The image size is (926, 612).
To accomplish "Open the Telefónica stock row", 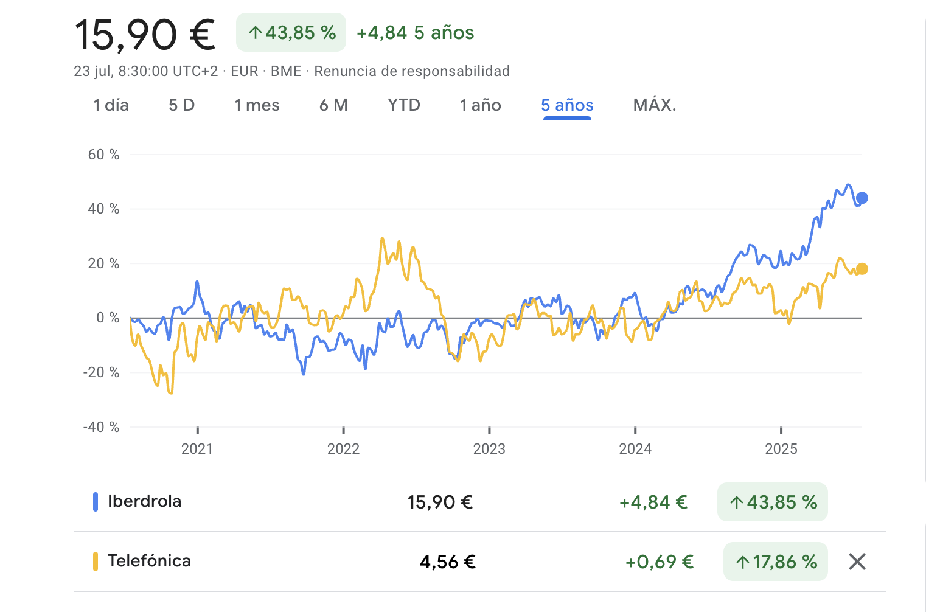I will [149, 561].
